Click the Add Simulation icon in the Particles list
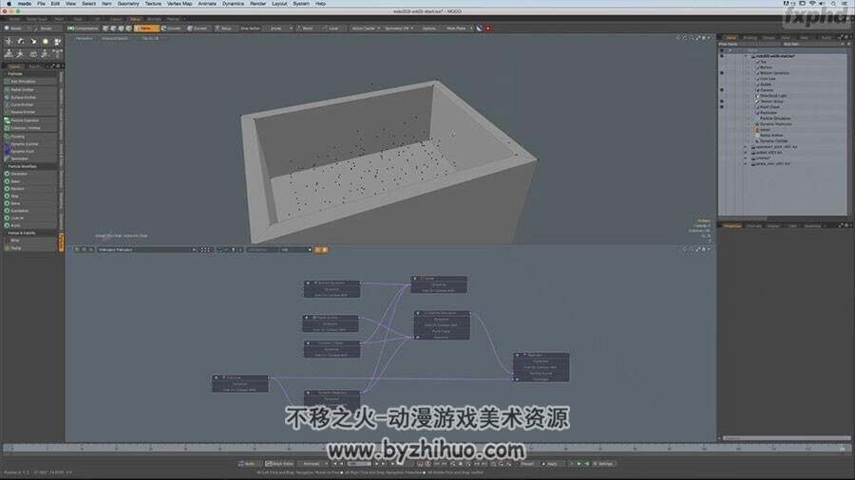The height and width of the screenshot is (480, 855). click(x=7, y=81)
